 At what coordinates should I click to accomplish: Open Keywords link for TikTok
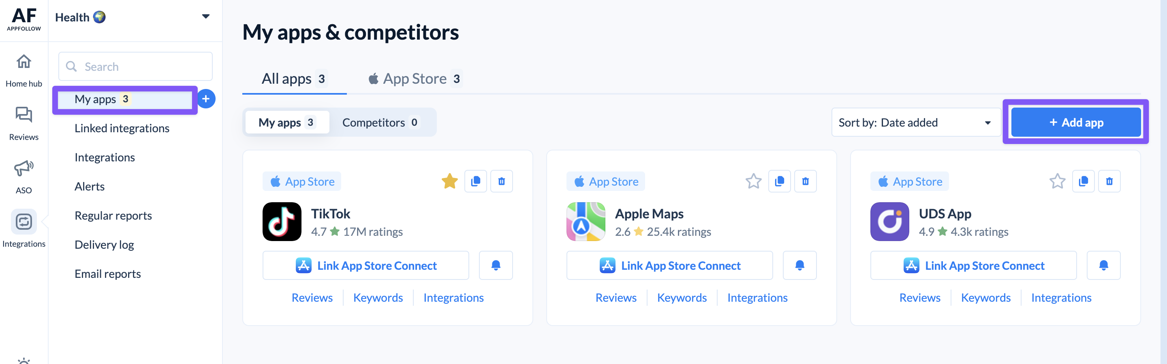(378, 298)
